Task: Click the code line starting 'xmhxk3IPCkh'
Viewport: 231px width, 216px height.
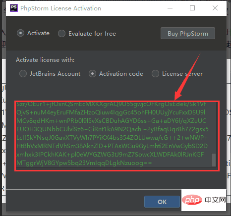Action: point(110,155)
